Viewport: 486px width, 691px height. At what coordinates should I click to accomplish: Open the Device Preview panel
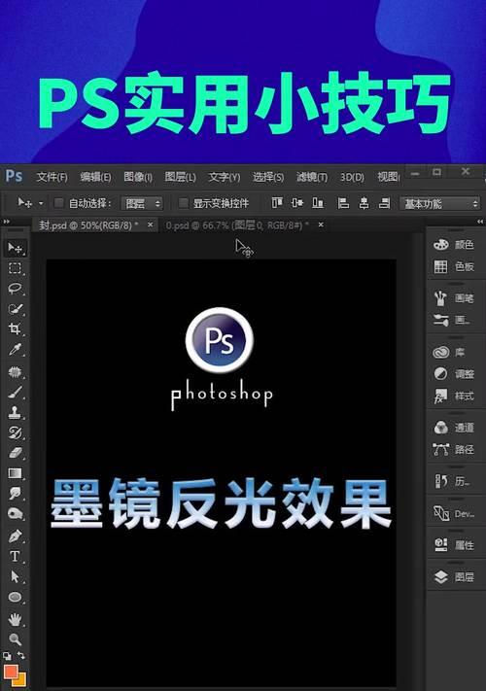(x=454, y=513)
